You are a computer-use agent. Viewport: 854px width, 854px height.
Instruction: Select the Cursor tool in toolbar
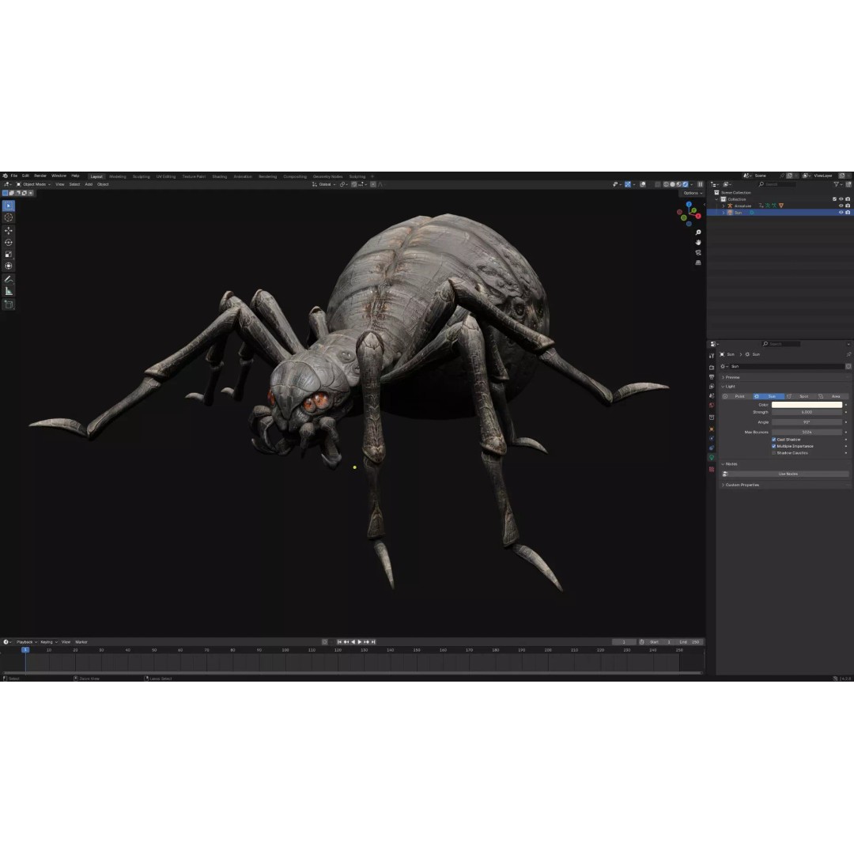click(9, 218)
